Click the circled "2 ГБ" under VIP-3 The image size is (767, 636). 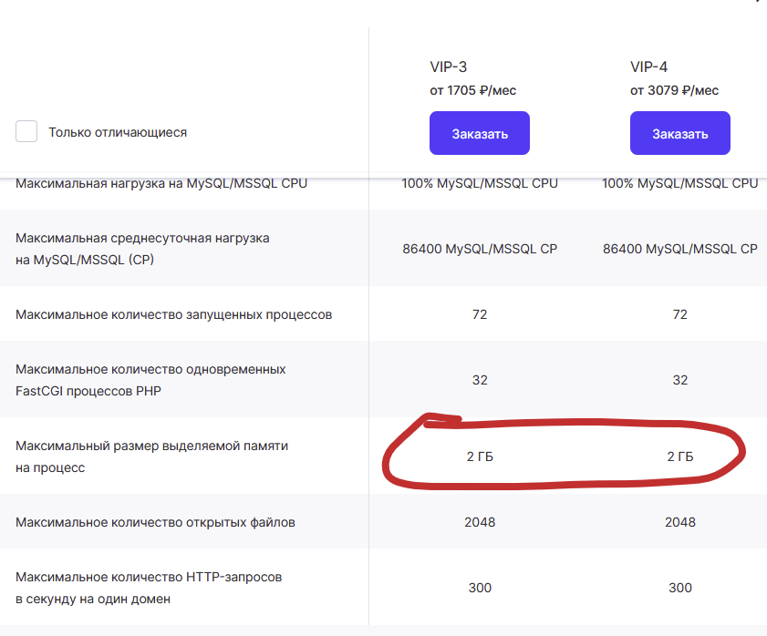(480, 456)
